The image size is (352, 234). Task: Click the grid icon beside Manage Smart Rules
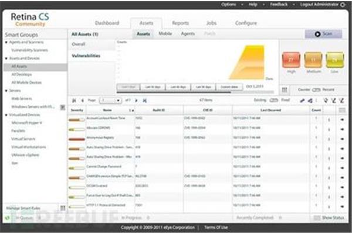[x=63, y=208]
